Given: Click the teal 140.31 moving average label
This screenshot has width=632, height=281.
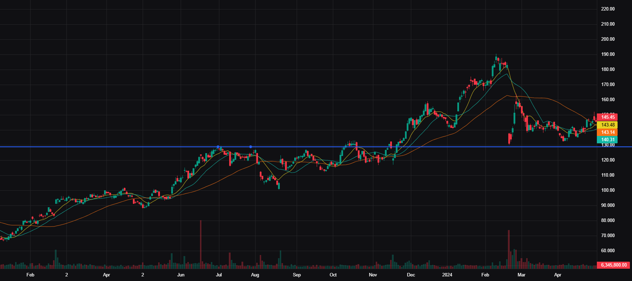Looking at the screenshot, I should point(607,139).
